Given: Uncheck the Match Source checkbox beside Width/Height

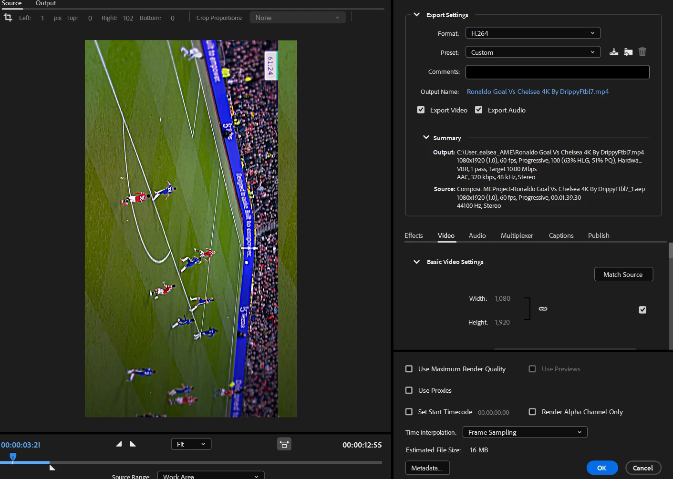Looking at the screenshot, I should coord(642,310).
